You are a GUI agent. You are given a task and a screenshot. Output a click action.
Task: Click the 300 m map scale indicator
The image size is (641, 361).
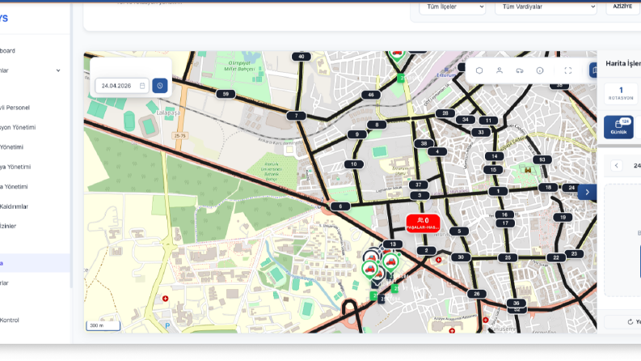click(x=103, y=325)
